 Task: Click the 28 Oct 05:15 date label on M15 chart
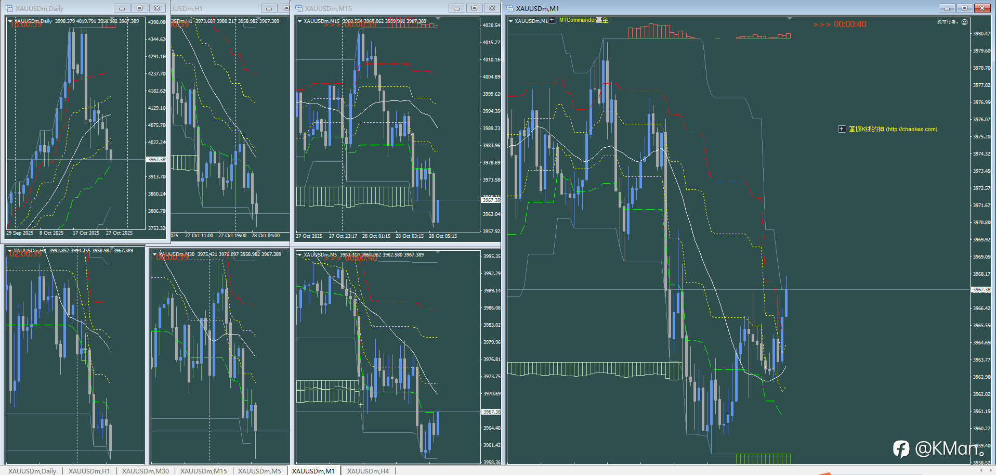coord(443,236)
